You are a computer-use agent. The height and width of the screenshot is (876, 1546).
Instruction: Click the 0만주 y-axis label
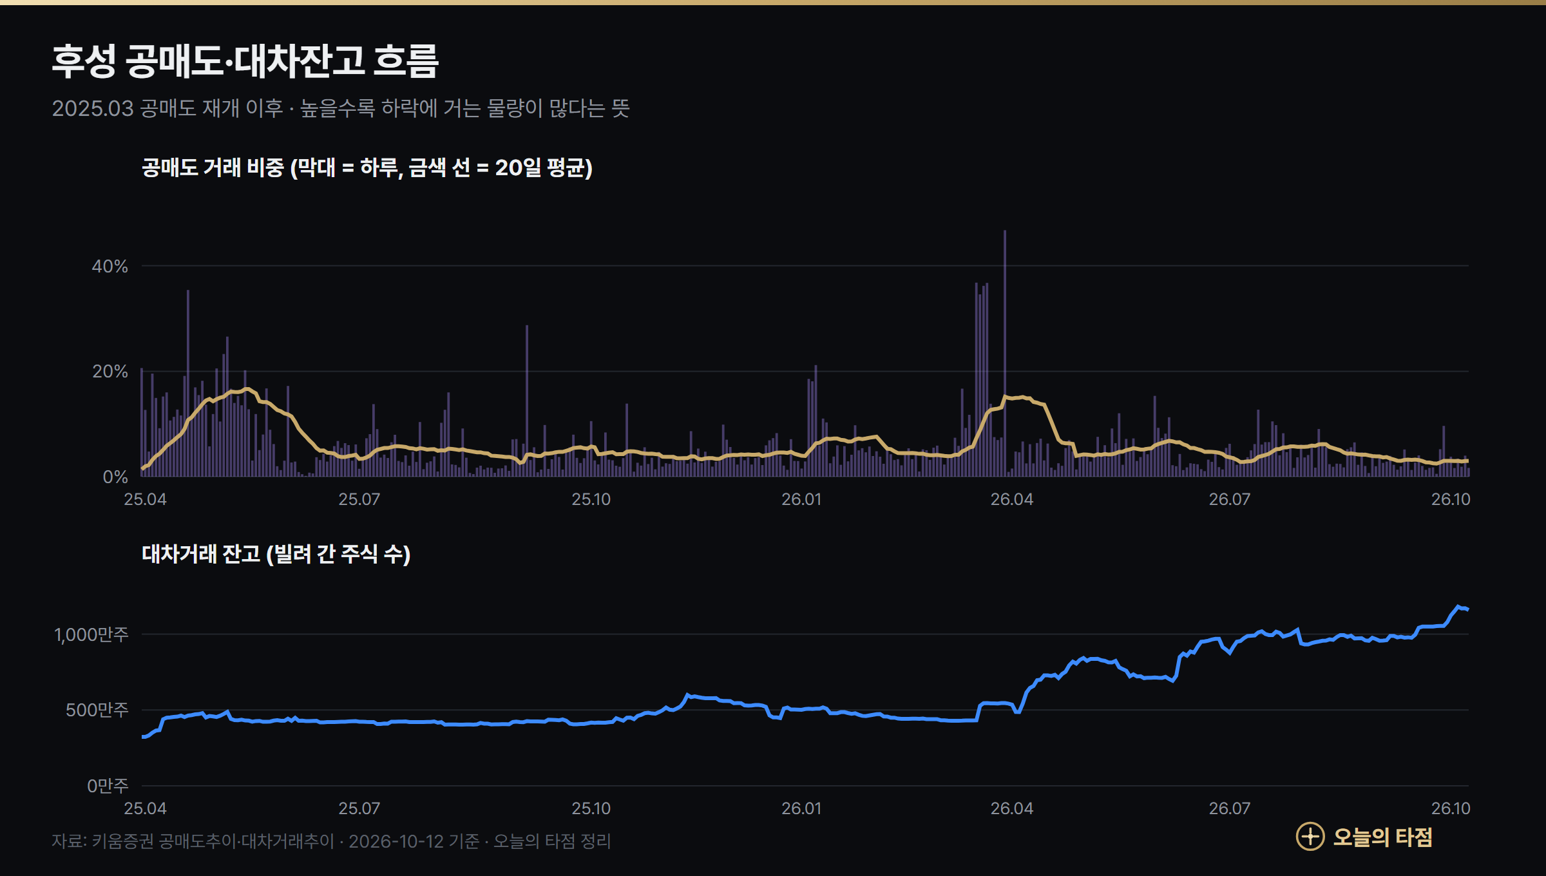(x=108, y=786)
